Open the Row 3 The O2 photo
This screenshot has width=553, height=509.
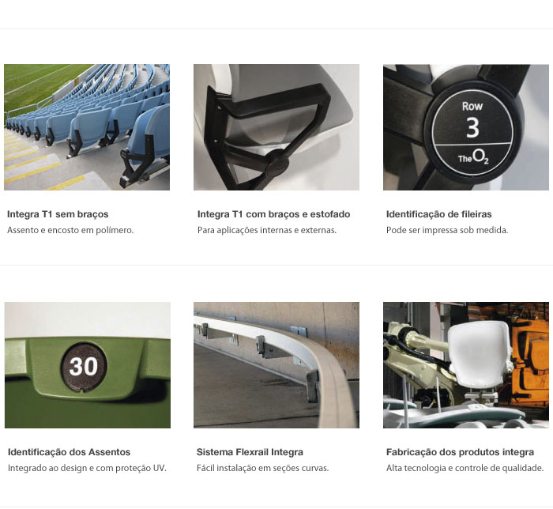(x=466, y=127)
